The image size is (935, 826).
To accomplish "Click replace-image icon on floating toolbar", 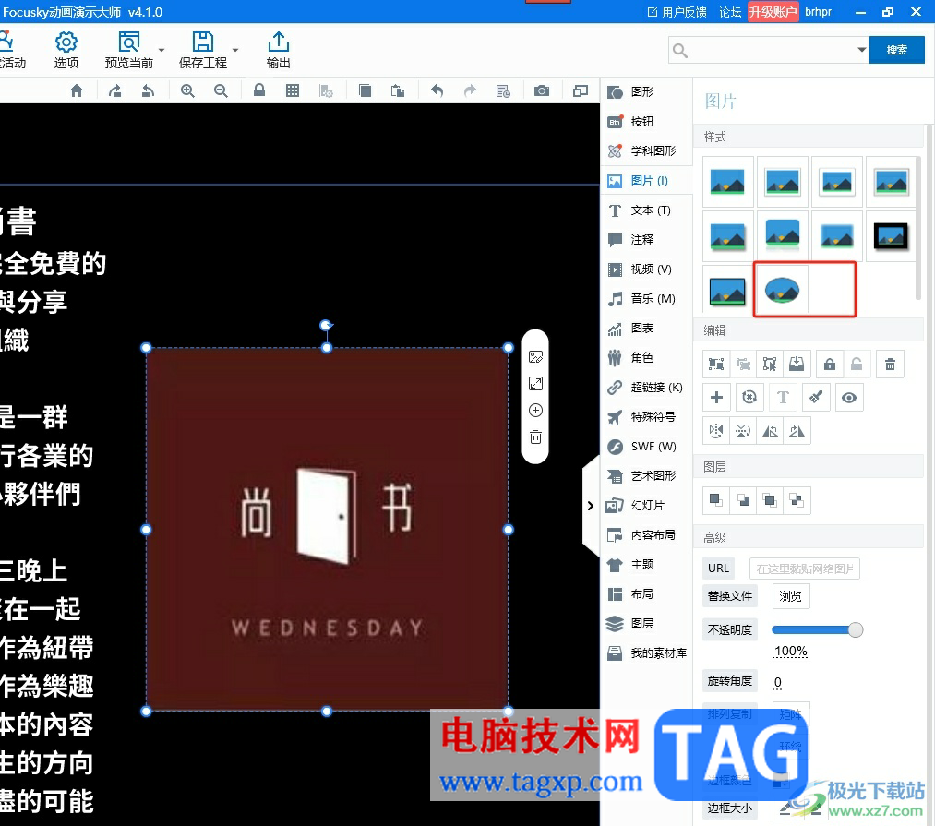I will (535, 357).
